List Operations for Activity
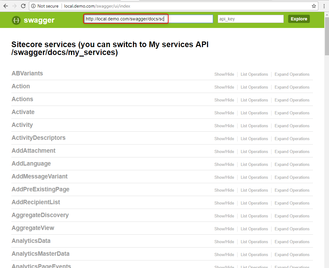 point(254,126)
